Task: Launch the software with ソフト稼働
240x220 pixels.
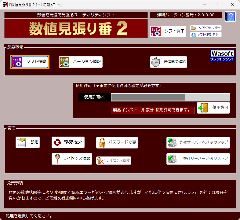Action: pyautogui.click(x=30, y=62)
